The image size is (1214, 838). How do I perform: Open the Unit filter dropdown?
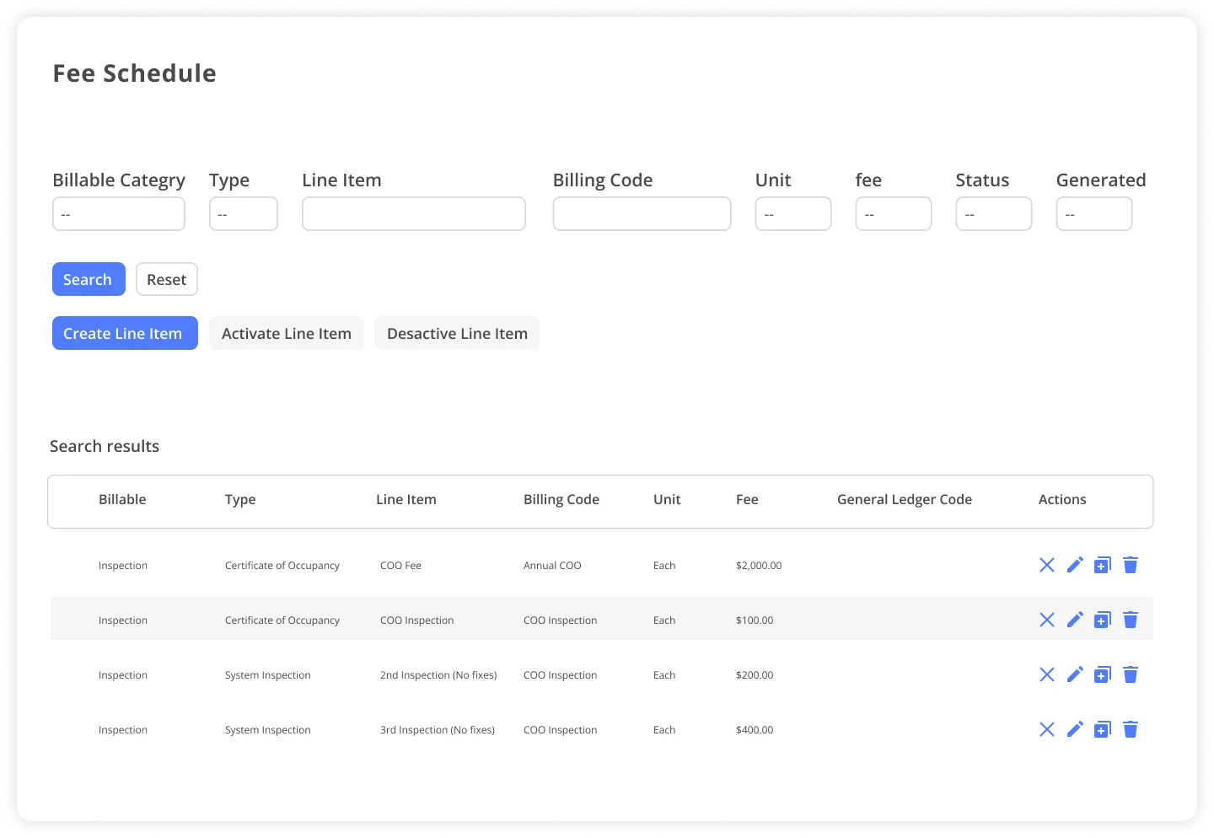[793, 214]
